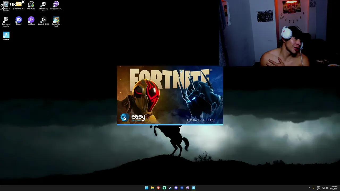Click the 'ESPERANDO AL JUEGO ...' status text
This screenshot has height=191, width=340.
point(203,120)
